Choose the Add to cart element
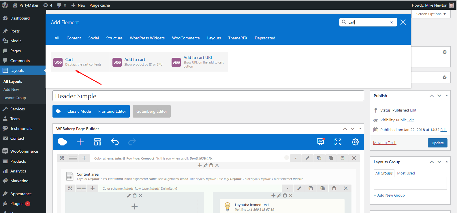The image size is (457, 213). click(x=139, y=62)
